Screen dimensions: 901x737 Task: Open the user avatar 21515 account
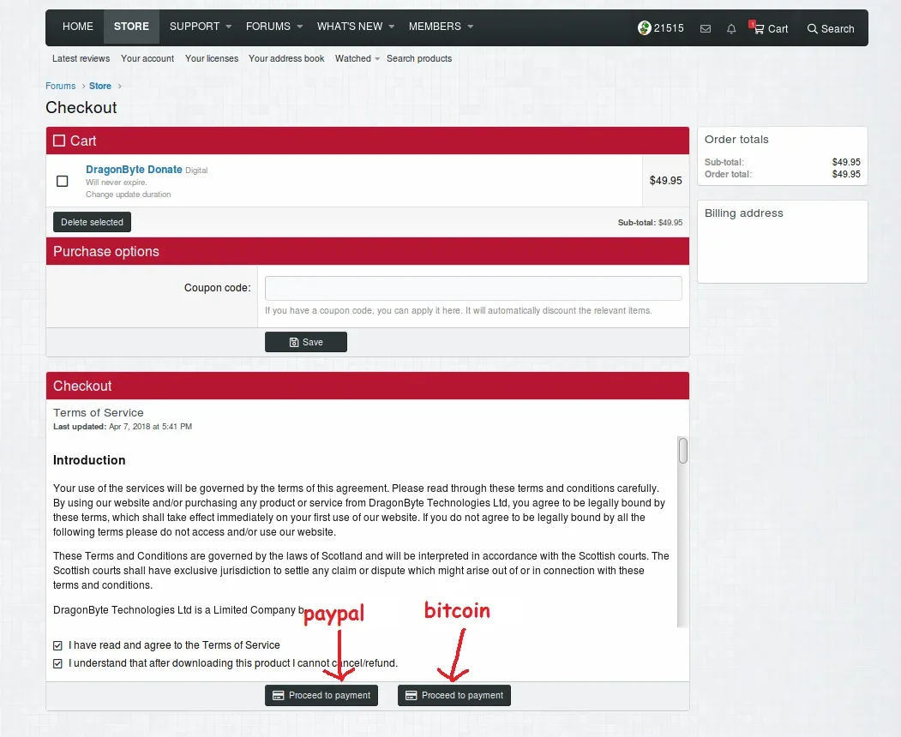pos(661,28)
